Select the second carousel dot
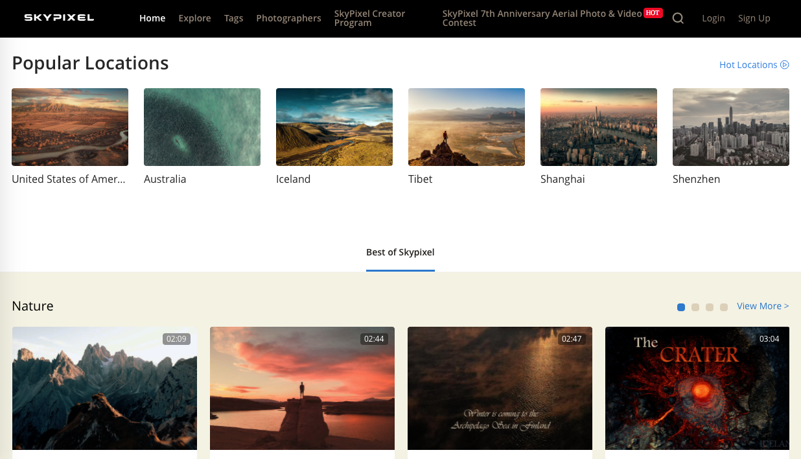 (x=695, y=307)
